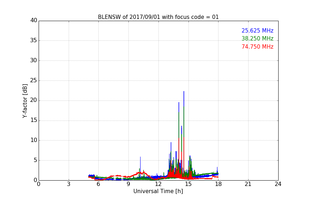Screen dimensions: 309x206
Task: Click the x-axis tick label 9
Action: (128, 184)
